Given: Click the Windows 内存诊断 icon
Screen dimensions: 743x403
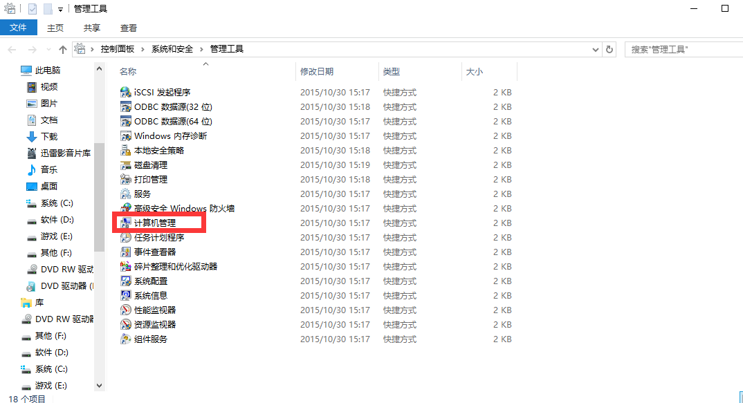Looking at the screenshot, I should [x=126, y=136].
